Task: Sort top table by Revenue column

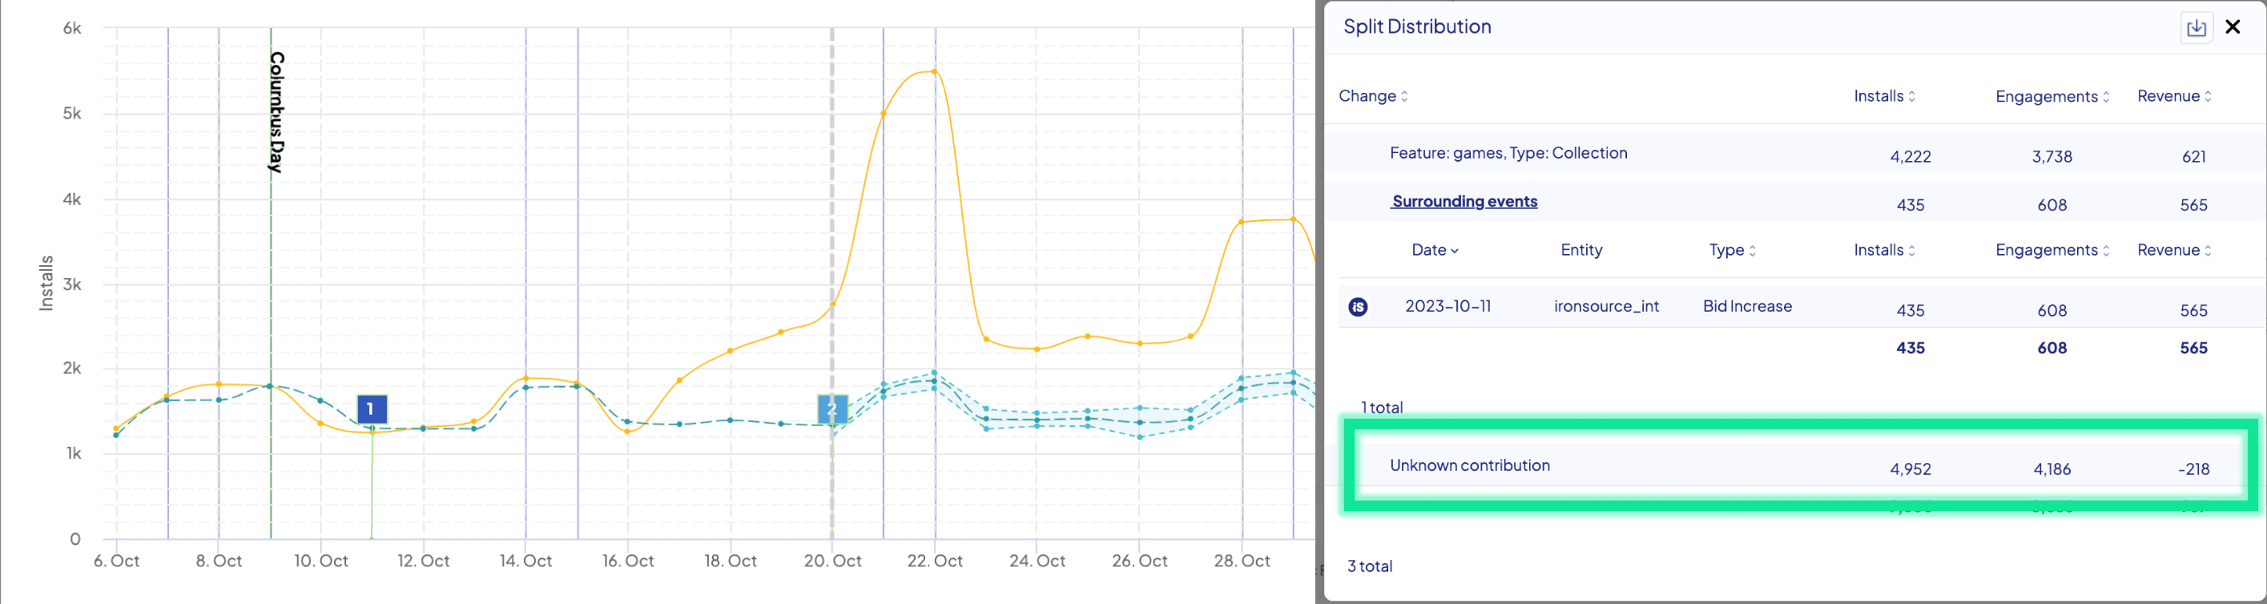Action: point(2174,96)
